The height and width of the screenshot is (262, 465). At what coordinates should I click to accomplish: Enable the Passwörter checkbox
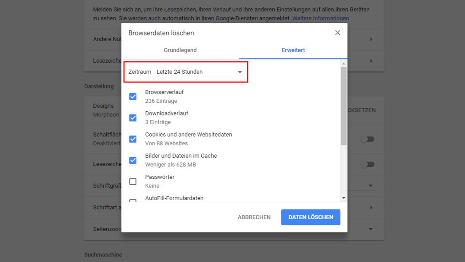tap(133, 181)
